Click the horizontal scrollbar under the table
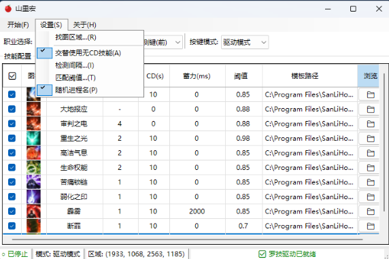This screenshot has width=389, height=259. 187,240
